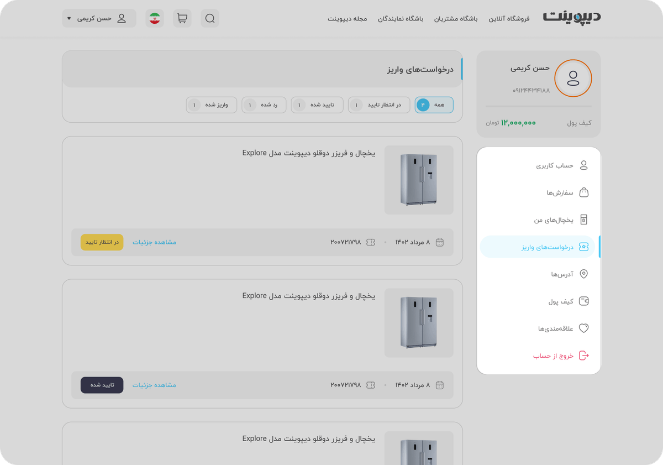Click مشاهده جزئیات beside در انتظار تایید badge
The image size is (663, 465).
154,242
